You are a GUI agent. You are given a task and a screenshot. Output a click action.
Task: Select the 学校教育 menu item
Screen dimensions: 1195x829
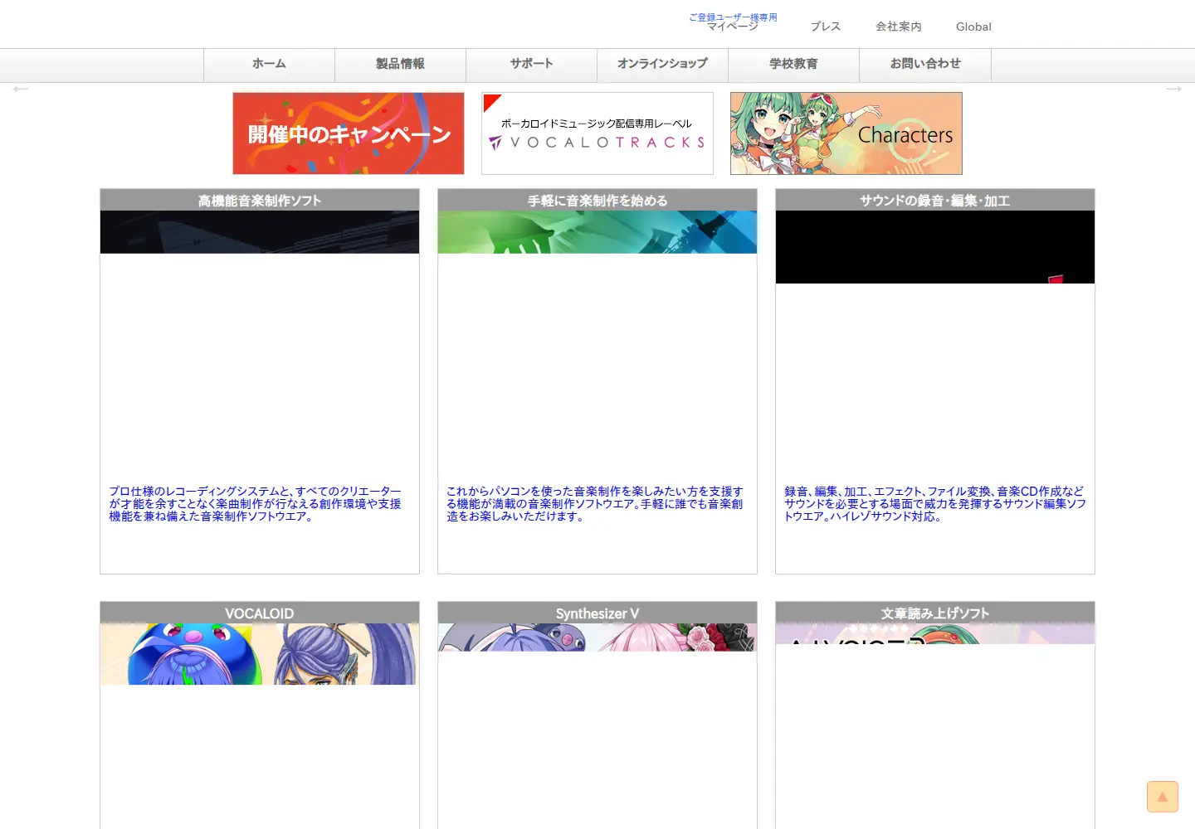(x=793, y=65)
